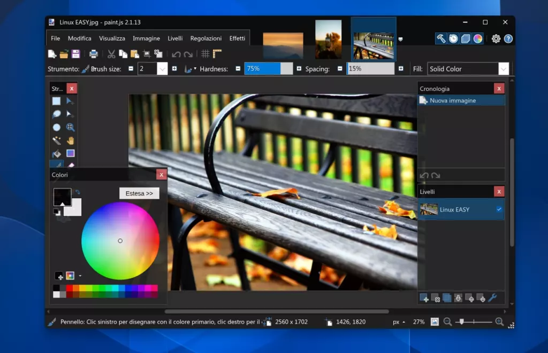Expand the image list arrow

[x=400, y=39]
